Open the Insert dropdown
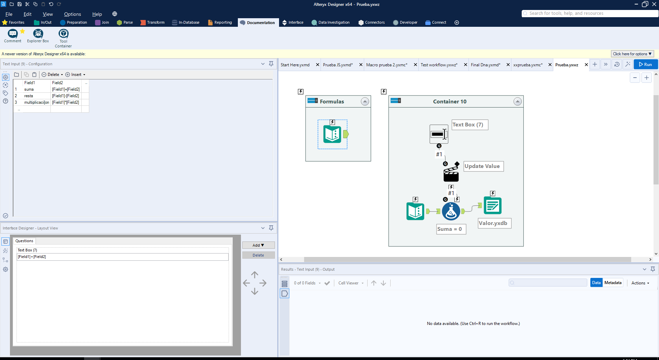The height and width of the screenshot is (360, 659). 76,75
